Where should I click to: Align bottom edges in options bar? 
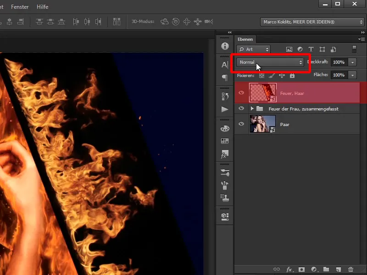click(61, 22)
